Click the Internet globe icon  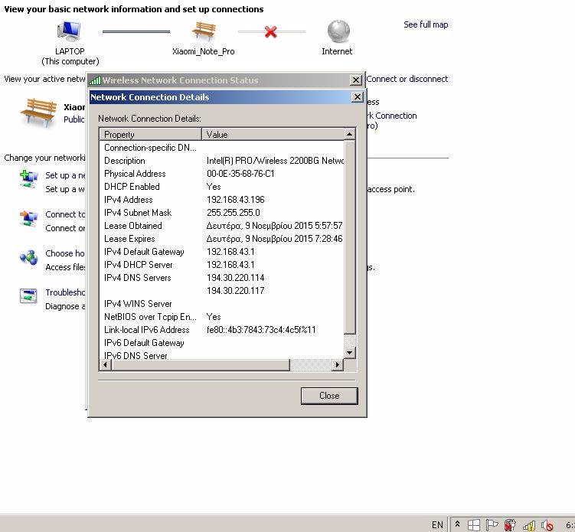tap(338, 31)
